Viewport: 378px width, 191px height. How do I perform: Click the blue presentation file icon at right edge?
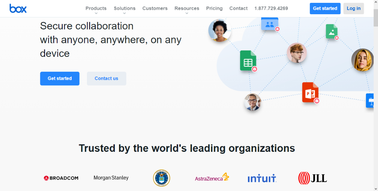click(x=370, y=101)
